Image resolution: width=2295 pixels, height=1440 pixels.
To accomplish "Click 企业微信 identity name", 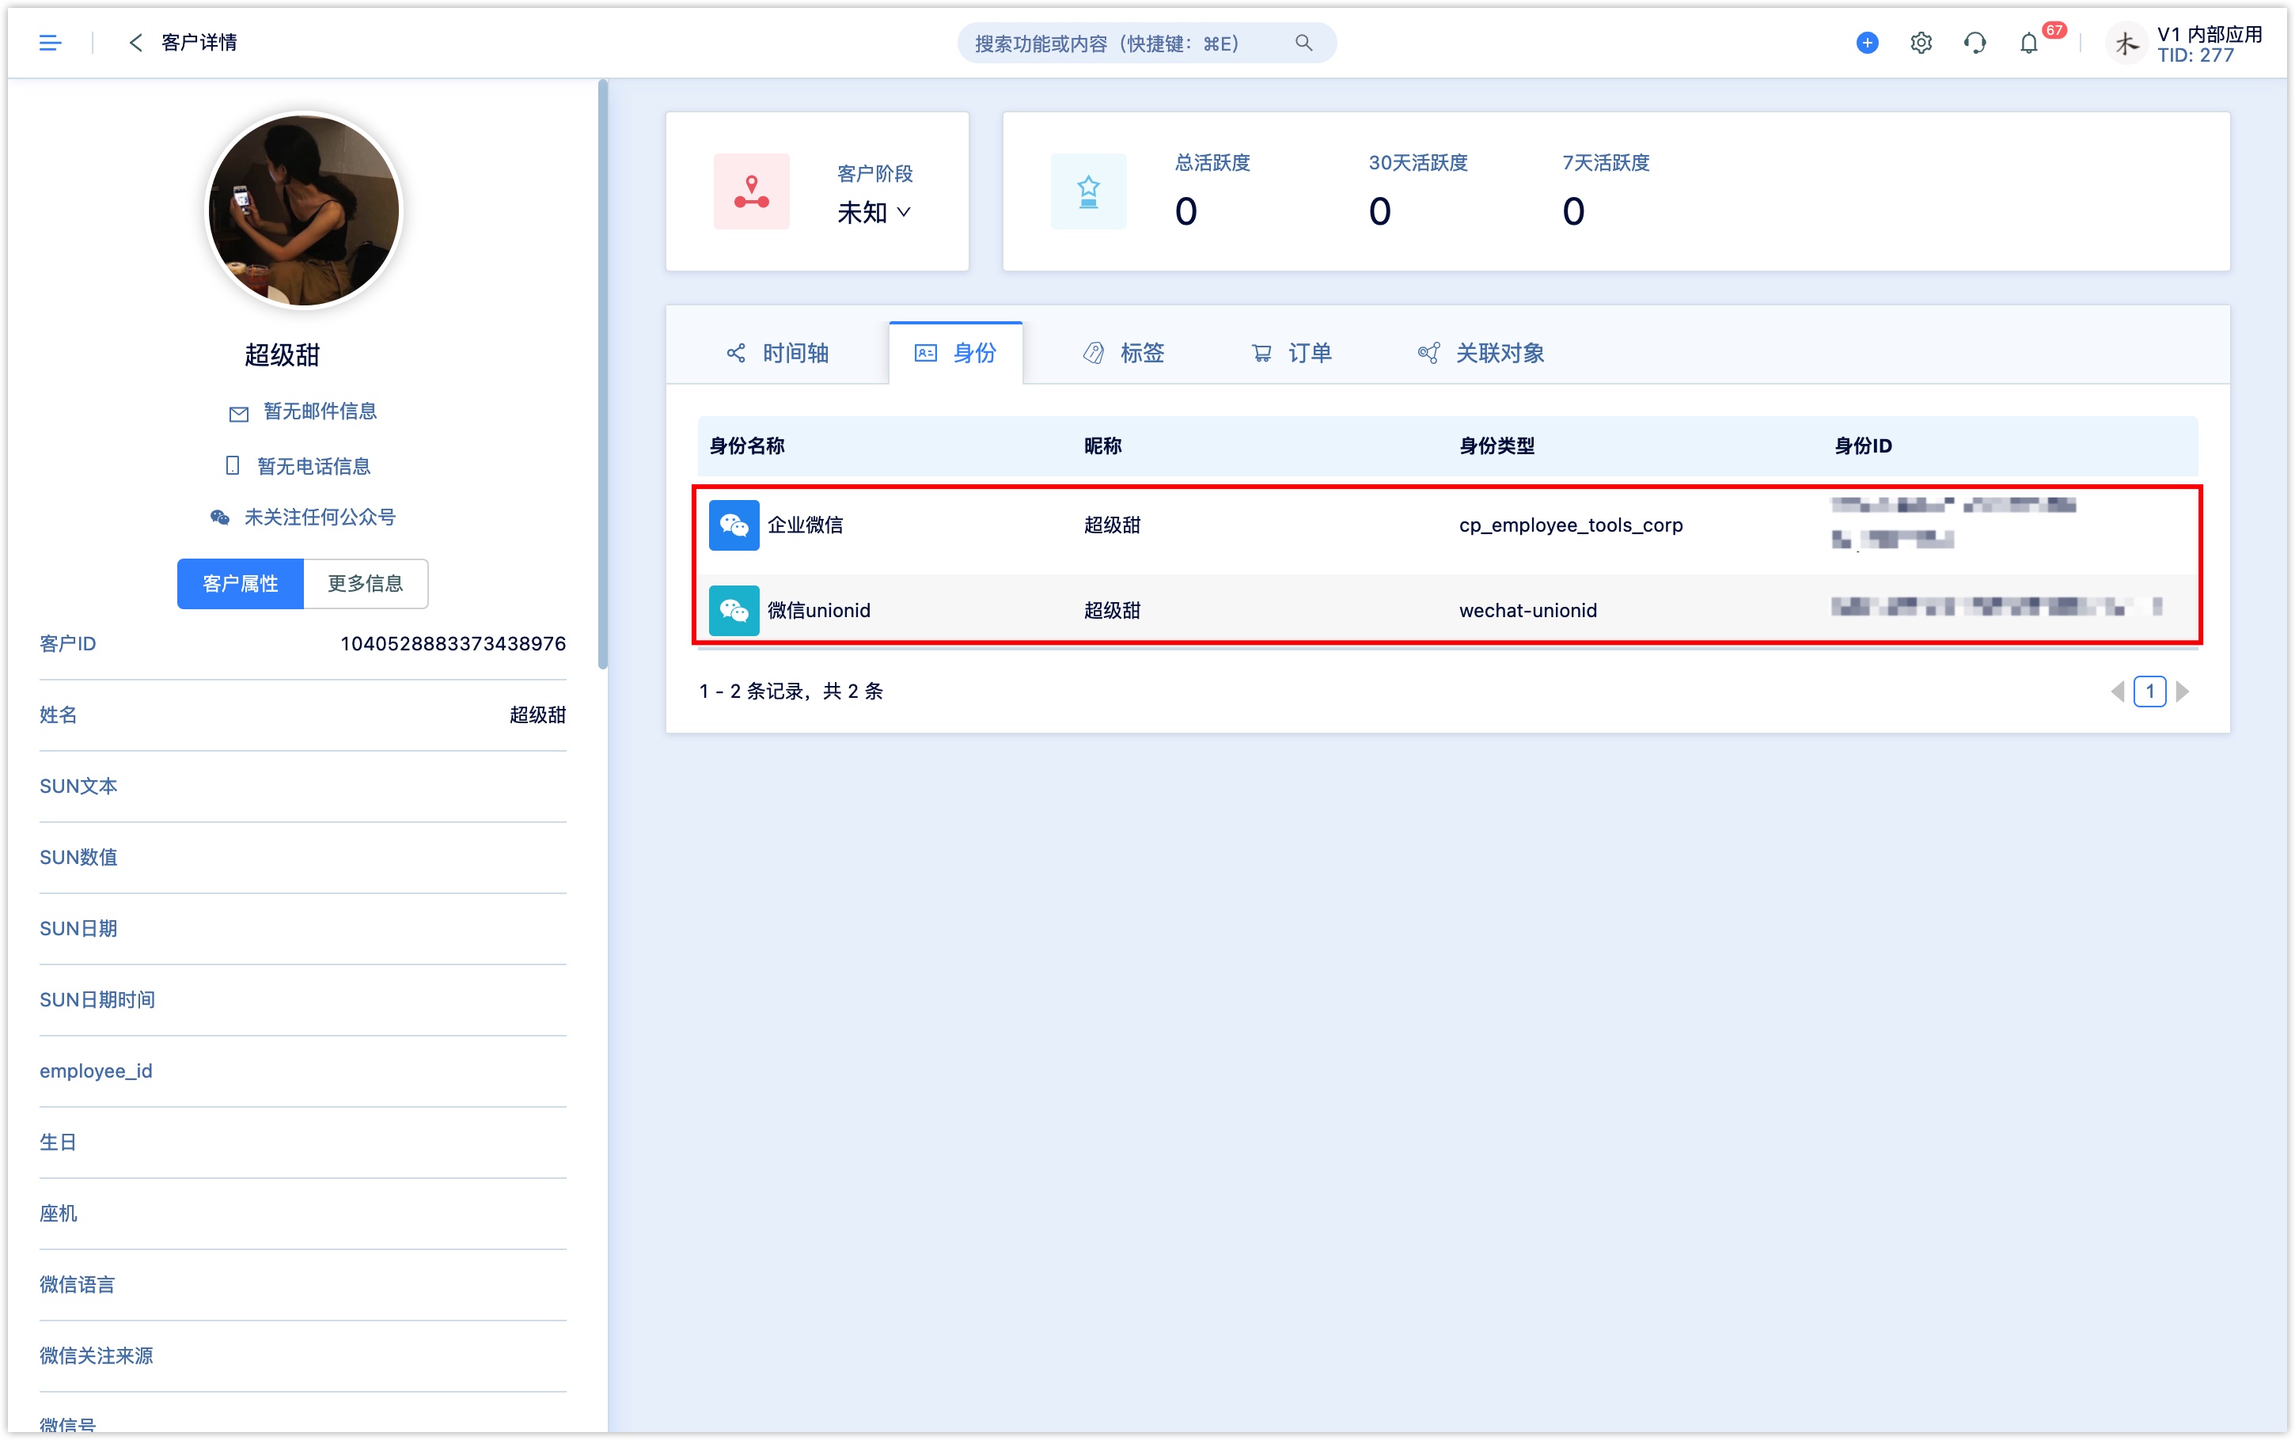I will pos(805,525).
